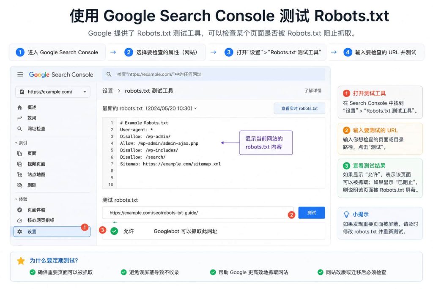Click the line Disallow: /wp-admin/
This screenshot has height=289, width=433.
pyautogui.click(x=145, y=137)
